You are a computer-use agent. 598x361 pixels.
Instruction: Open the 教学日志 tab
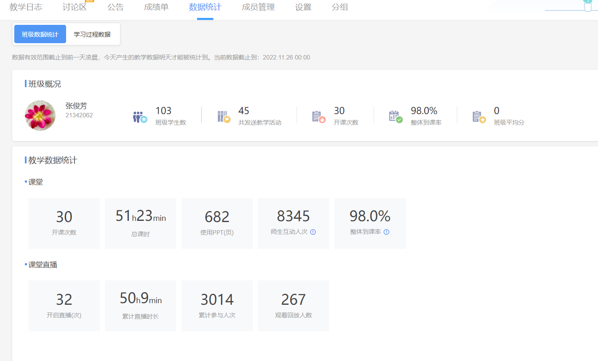click(x=26, y=7)
